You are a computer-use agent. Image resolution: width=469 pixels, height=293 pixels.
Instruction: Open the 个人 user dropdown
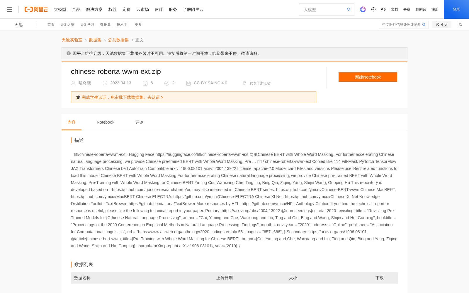click(442, 25)
